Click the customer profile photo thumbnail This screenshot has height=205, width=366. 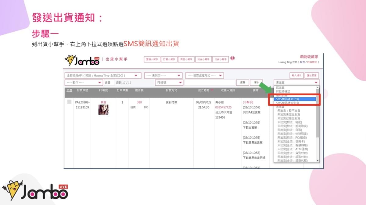pos(103,110)
